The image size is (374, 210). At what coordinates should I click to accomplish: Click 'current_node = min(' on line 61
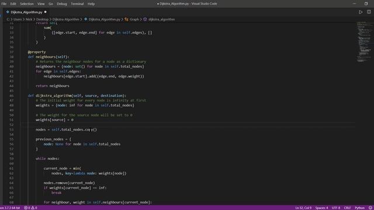click(63, 169)
